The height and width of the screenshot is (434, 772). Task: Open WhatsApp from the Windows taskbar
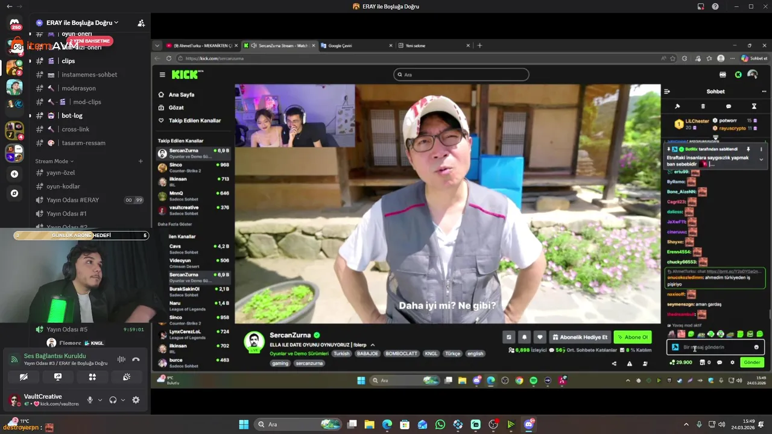pos(440,424)
